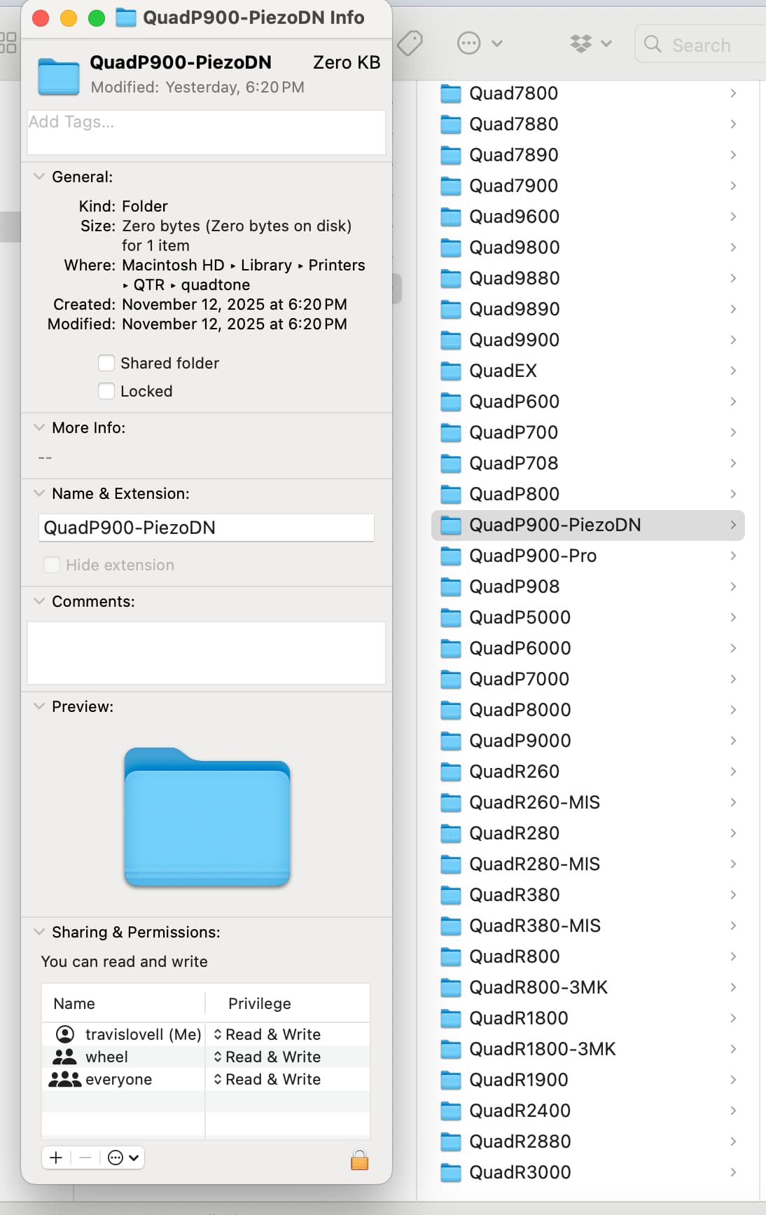The width and height of the screenshot is (766, 1215).
Task: Collapse the General section
Action: tap(39, 177)
